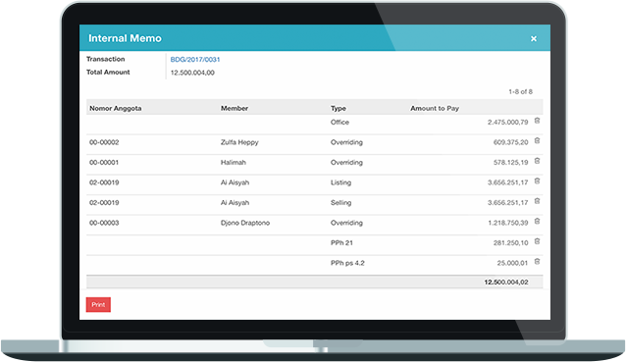Click the Total Amount field label
Screen dimensions: 626x362
coord(108,73)
